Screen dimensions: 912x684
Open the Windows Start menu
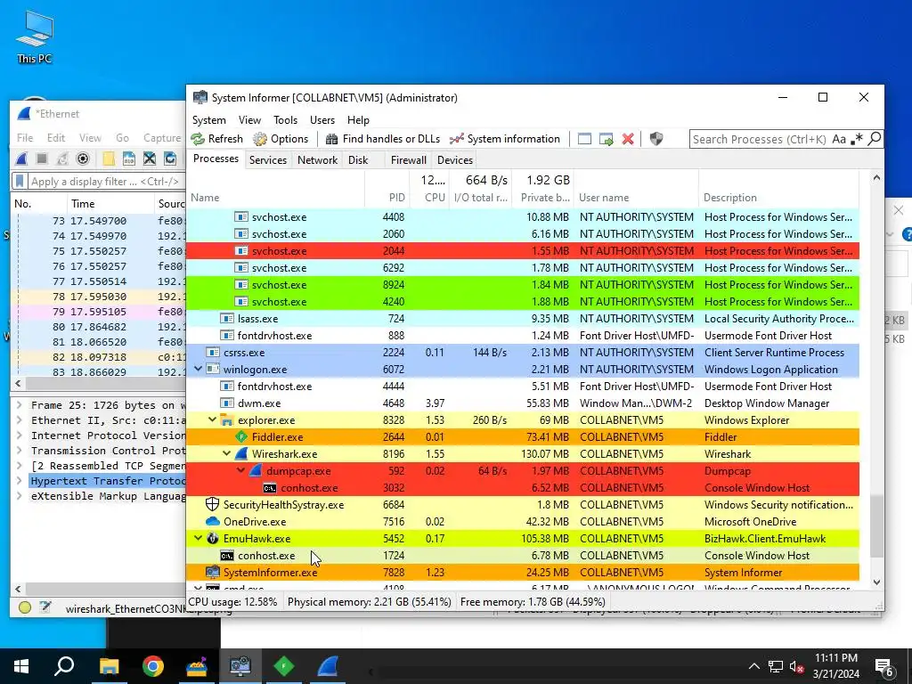click(21, 666)
